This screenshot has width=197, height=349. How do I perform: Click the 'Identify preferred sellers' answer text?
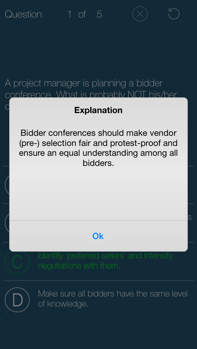click(105, 261)
